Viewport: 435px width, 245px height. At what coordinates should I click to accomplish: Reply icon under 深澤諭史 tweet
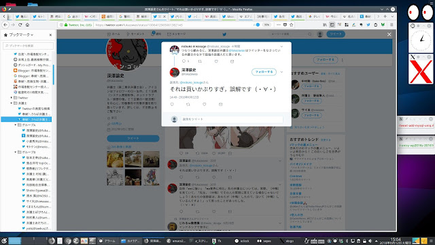(x=172, y=104)
